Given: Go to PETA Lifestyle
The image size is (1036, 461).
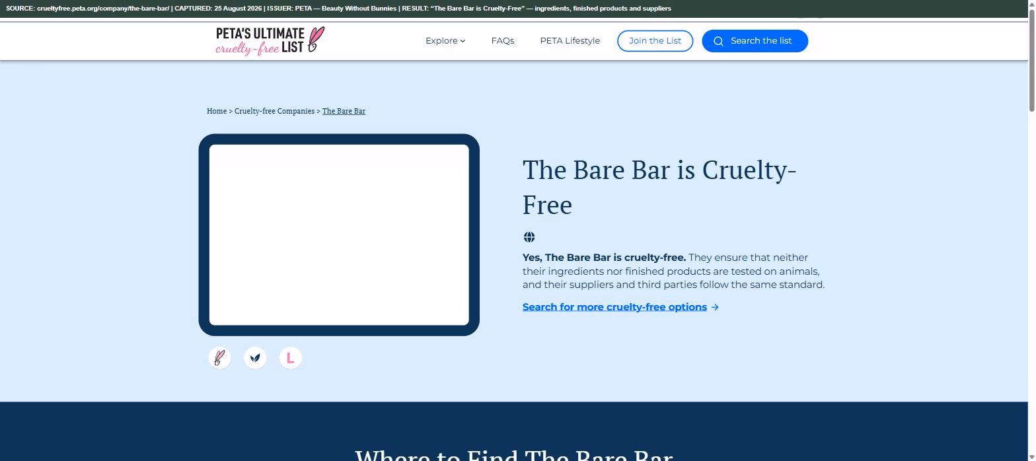Looking at the screenshot, I should point(570,41).
